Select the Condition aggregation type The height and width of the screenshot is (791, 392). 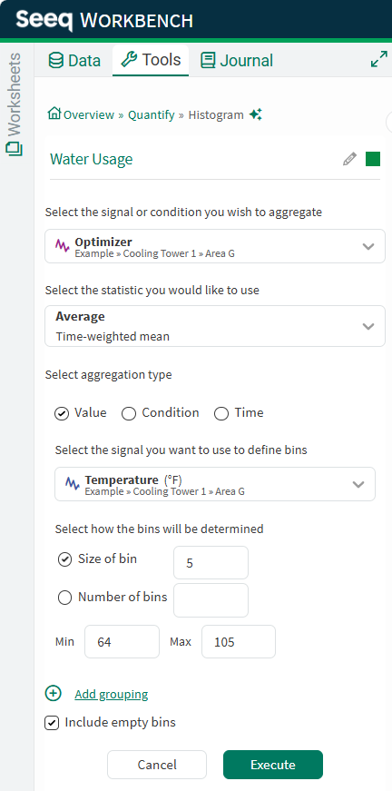point(129,413)
